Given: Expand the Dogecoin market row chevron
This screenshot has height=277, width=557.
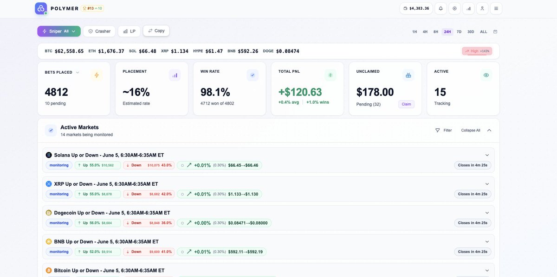Looking at the screenshot, I should pyautogui.click(x=487, y=213).
